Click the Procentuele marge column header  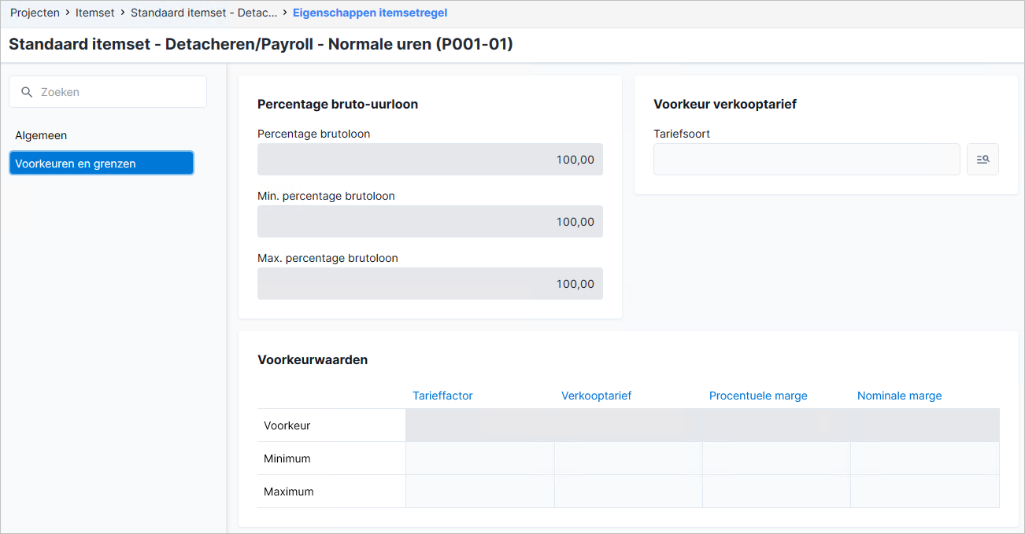tap(758, 396)
